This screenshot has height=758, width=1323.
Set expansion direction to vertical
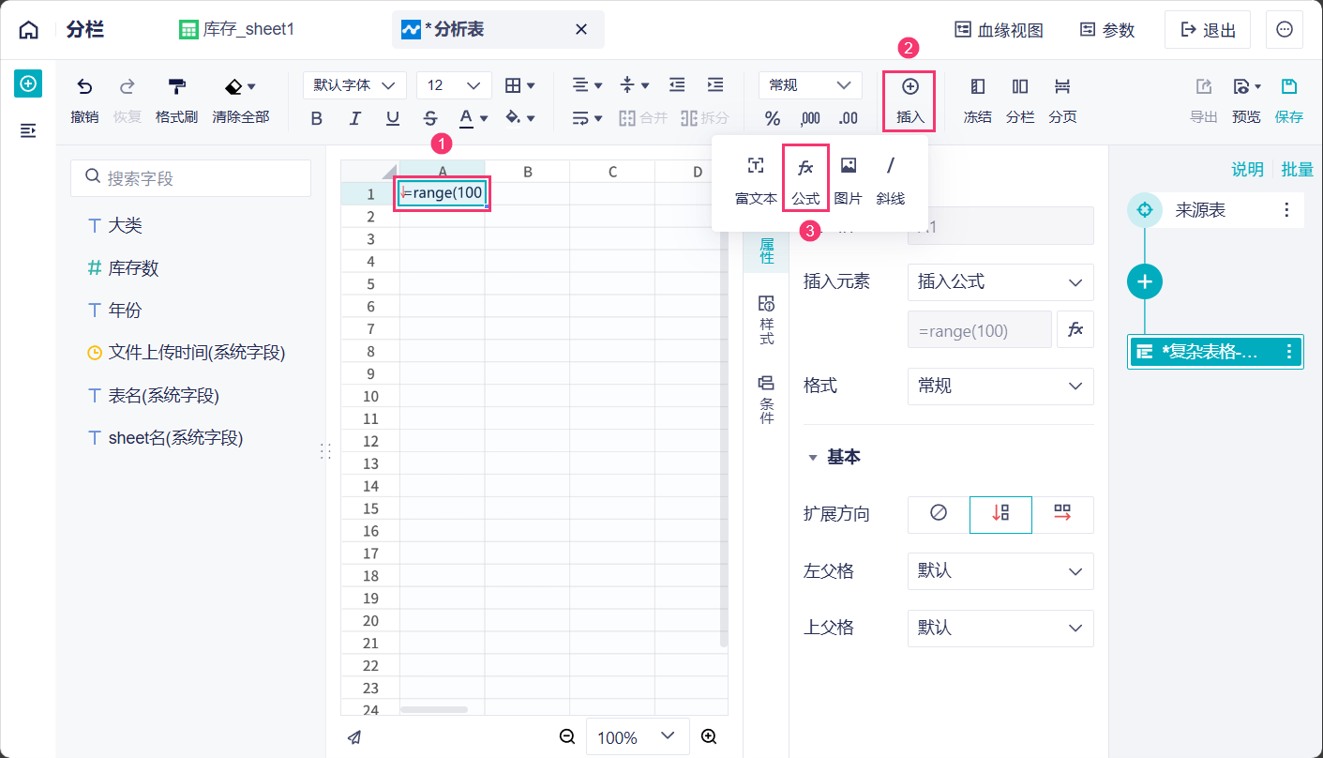[1000, 514]
